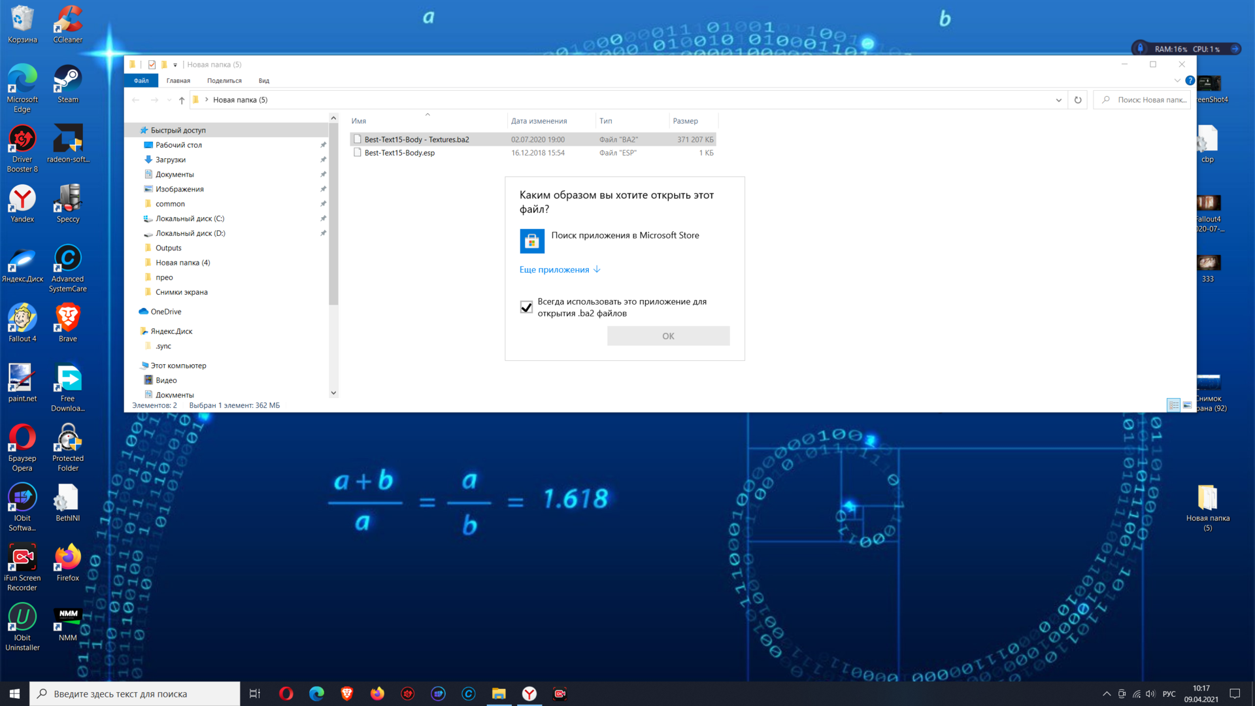Select Поиск приложения в Microsoft Store option
The image size is (1255, 706).
(624, 235)
